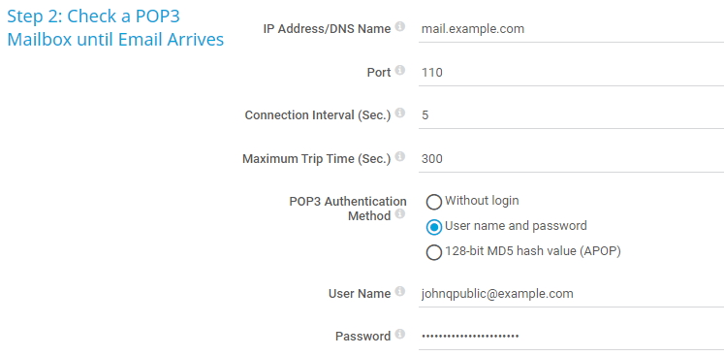This screenshot has height=356, width=724.
Task: Show info for POP3 Authentication Method
Action: coord(400,214)
